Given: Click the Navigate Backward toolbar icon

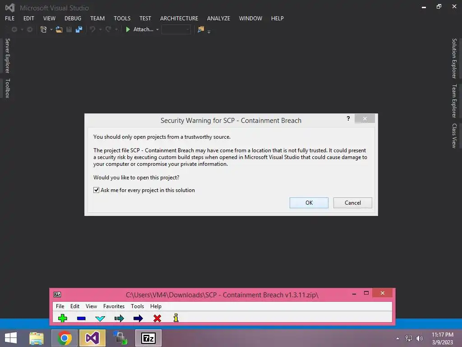Looking at the screenshot, I should tap(14, 29).
